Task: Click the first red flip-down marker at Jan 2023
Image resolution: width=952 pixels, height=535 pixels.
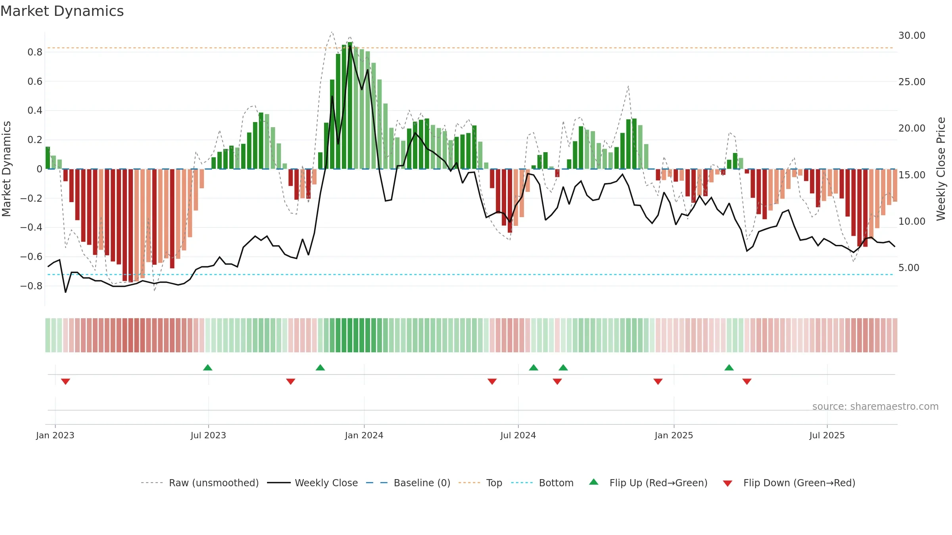Action: (x=65, y=381)
